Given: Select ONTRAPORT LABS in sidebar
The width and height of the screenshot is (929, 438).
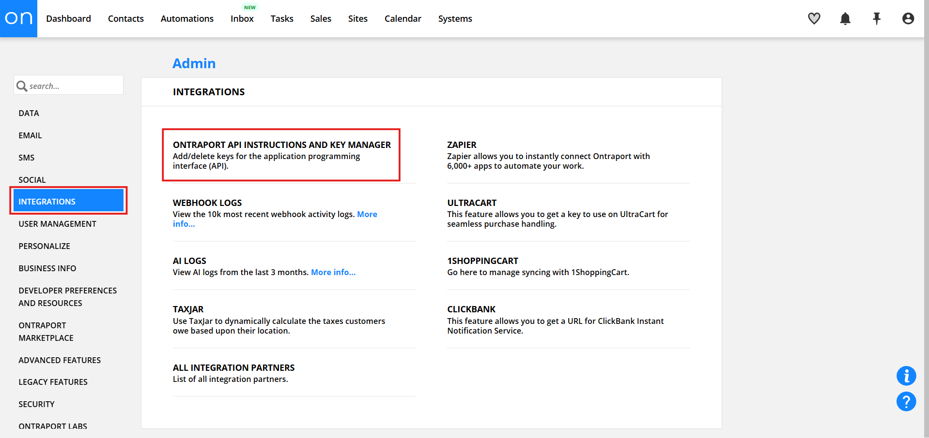Looking at the screenshot, I should coord(53,426).
